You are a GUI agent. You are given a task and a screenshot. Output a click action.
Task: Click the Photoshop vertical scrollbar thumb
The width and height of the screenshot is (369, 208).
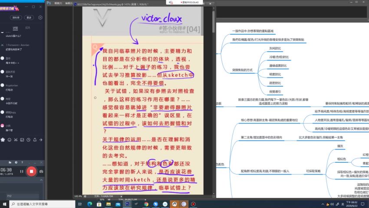[214, 22]
